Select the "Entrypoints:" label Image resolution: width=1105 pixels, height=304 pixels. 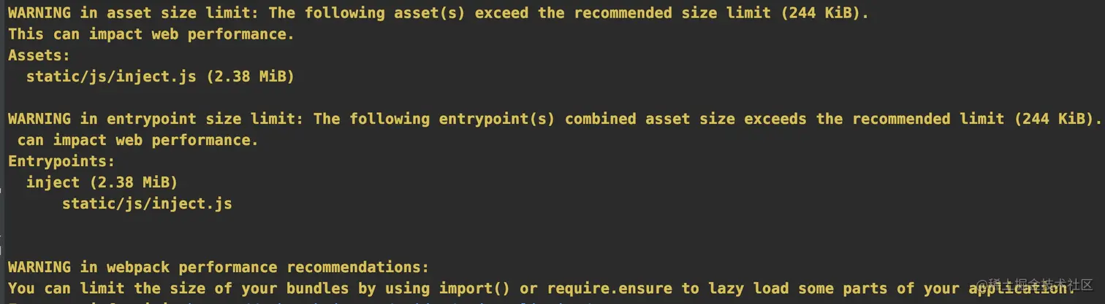point(62,161)
